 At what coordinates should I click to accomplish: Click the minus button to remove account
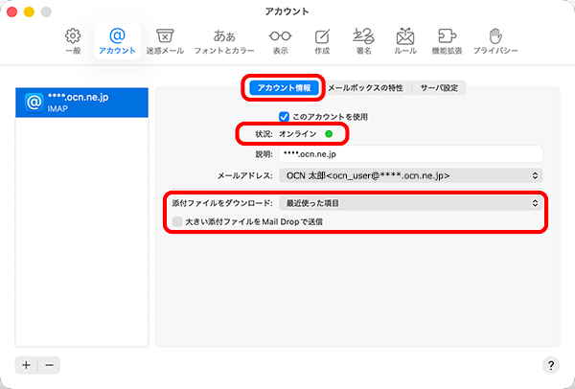pos(50,365)
